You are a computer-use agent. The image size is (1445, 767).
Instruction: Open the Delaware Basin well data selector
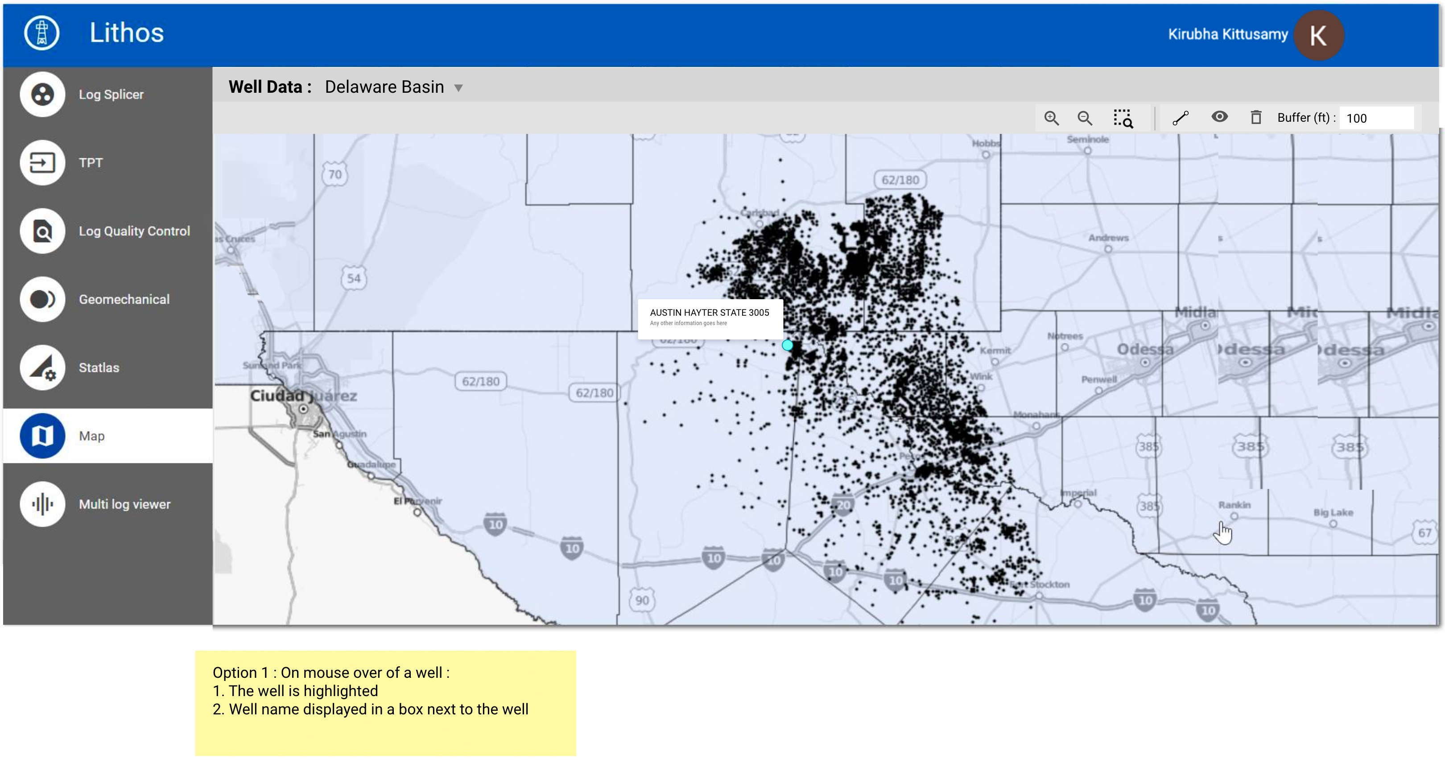pos(384,87)
